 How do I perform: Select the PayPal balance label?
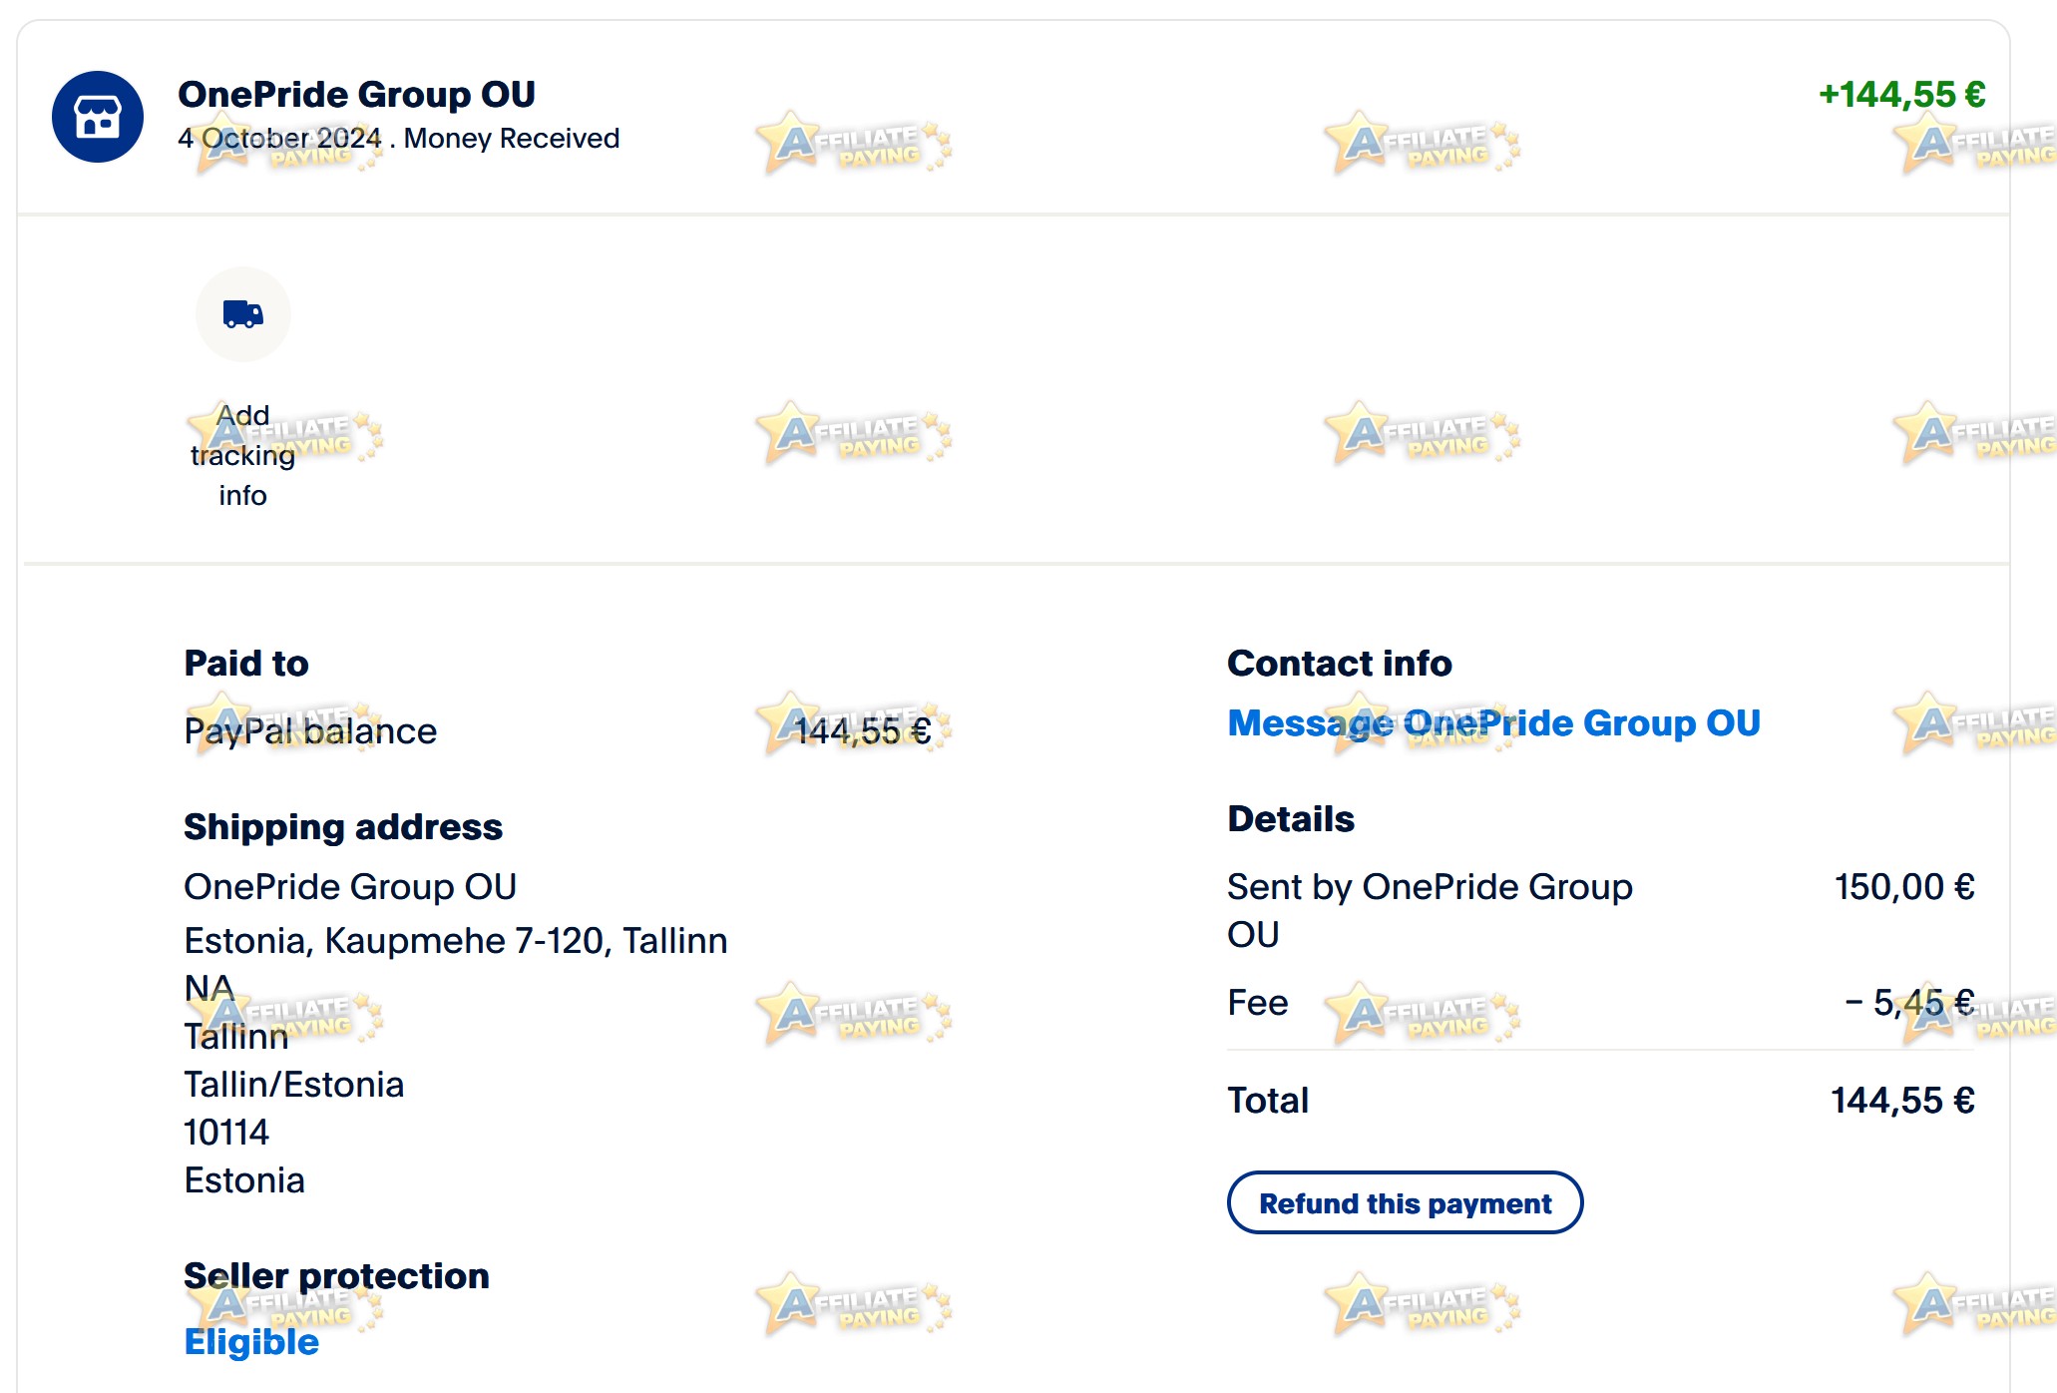(x=310, y=731)
